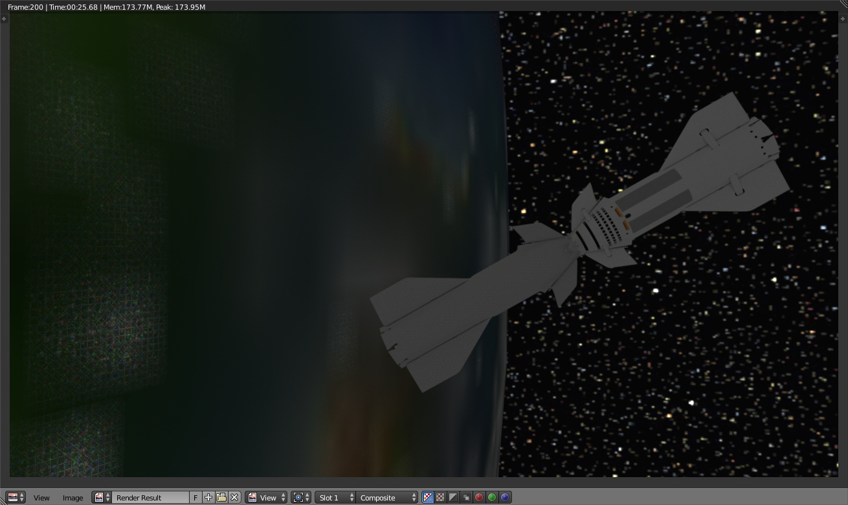
Task: Select color and alpha channel display
Action: (428, 497)
